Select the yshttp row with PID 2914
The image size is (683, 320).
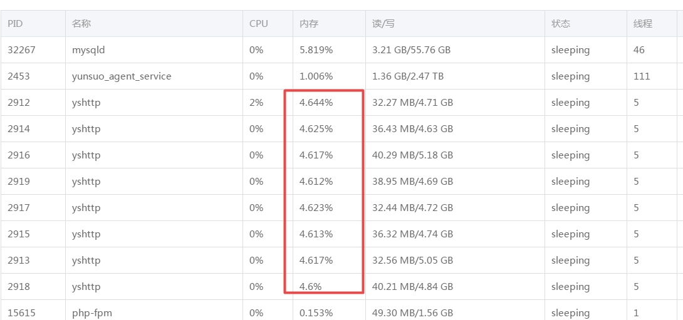86,129
